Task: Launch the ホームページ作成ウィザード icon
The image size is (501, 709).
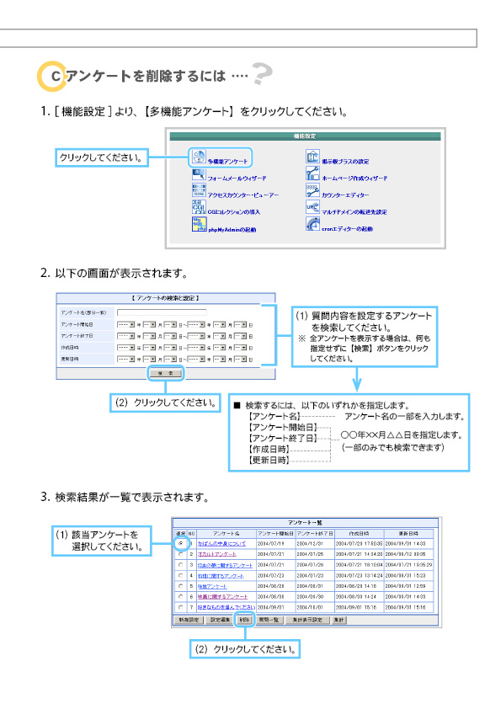Action: (313, 173)
